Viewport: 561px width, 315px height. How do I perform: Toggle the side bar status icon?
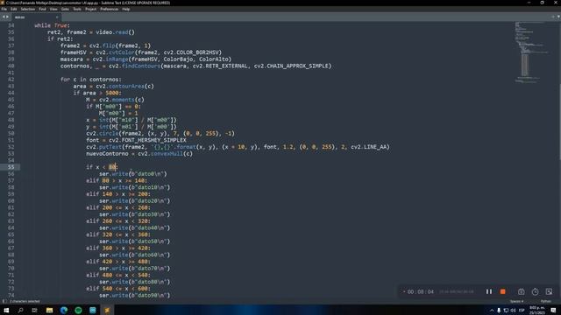[x=4, y=301]
